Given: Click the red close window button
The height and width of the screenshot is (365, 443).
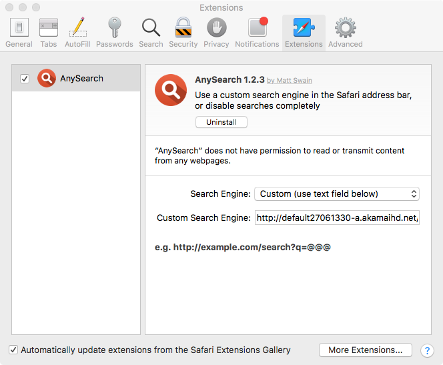Looking at the screenshot, I should (9, 7).
